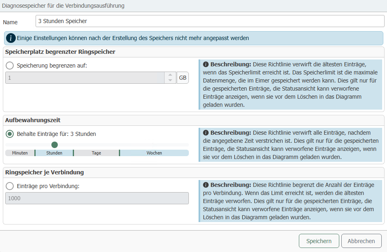Select the 'Speicherung begrenzen auf' radio option
387x252 pixels.
click(10, 66)
